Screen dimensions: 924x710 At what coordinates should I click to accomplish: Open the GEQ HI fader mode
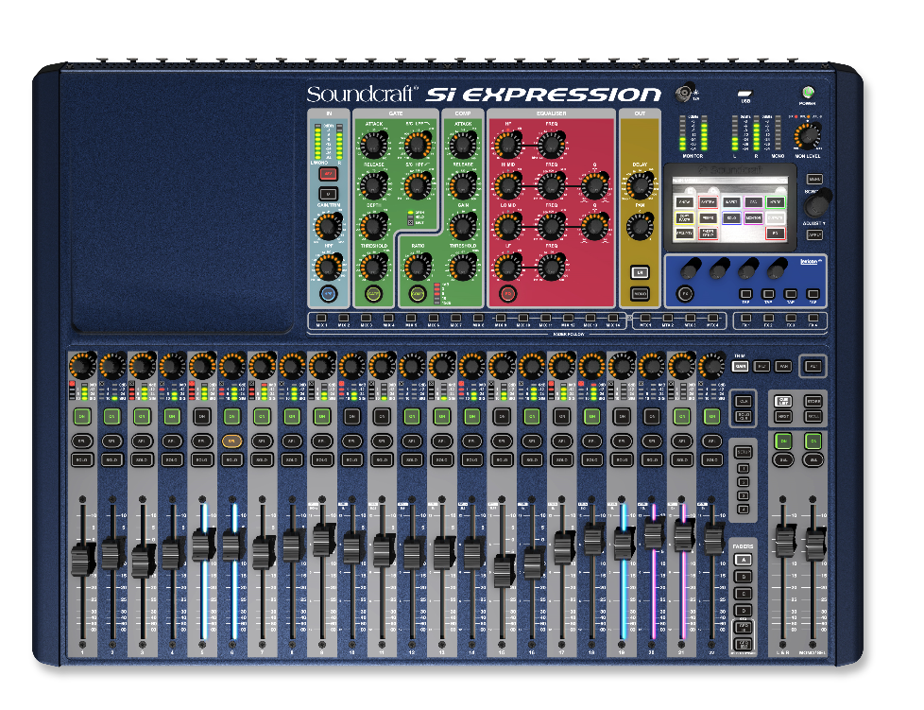pos(744,628)
